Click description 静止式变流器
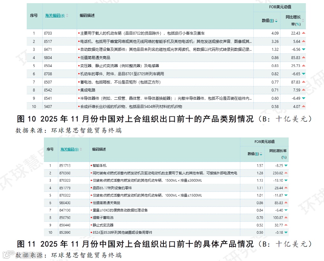The image size is (324, 261). pyautogui.click(x=103, y=225)
